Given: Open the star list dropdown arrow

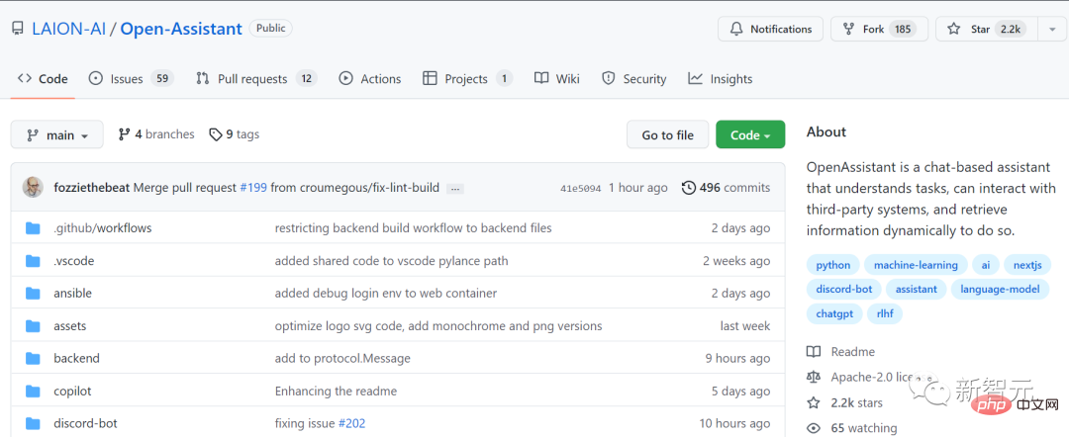Looking at the screenshot, I should (1052, 29).
